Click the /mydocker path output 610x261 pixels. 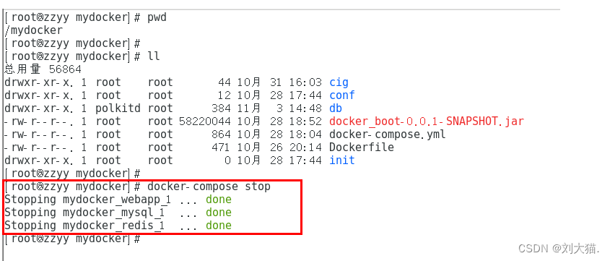coord(33,30)
